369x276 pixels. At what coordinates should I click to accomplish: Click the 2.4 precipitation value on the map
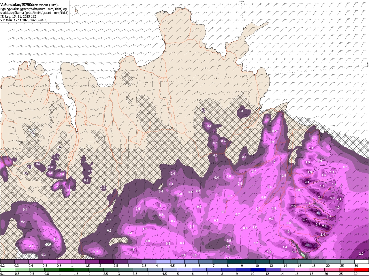click(323, 235)
